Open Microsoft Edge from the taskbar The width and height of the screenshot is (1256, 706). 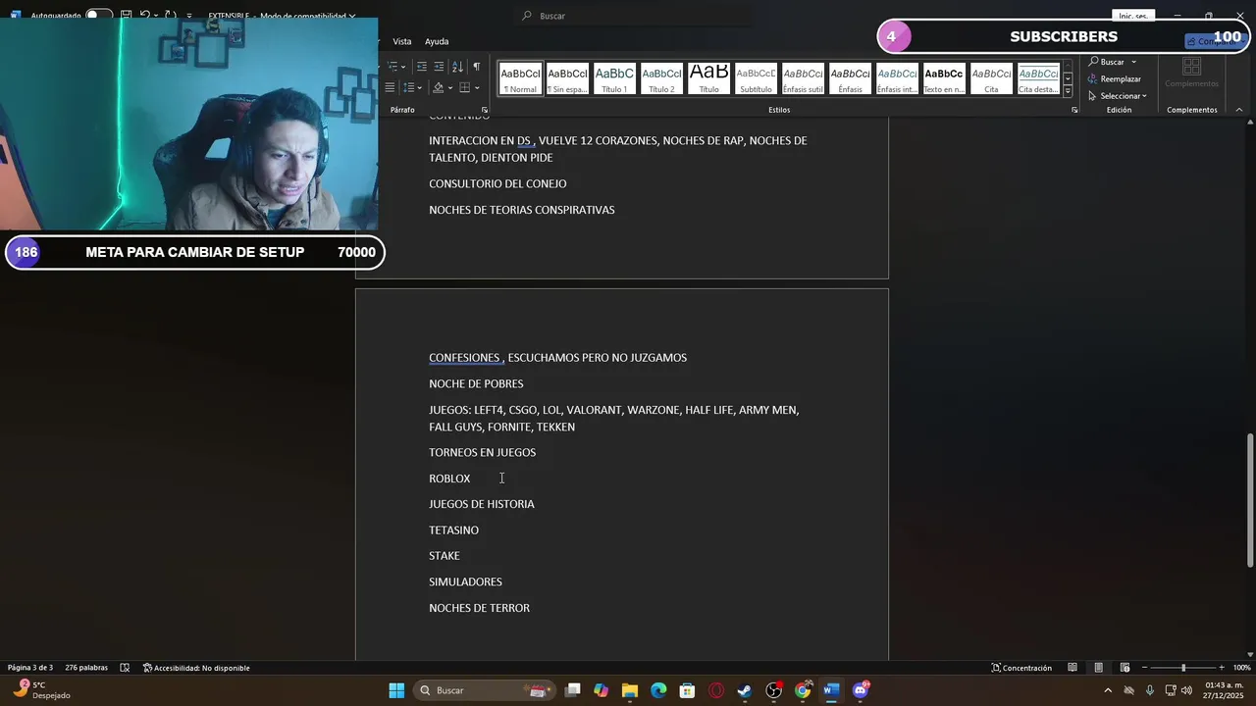click(658, 690)
